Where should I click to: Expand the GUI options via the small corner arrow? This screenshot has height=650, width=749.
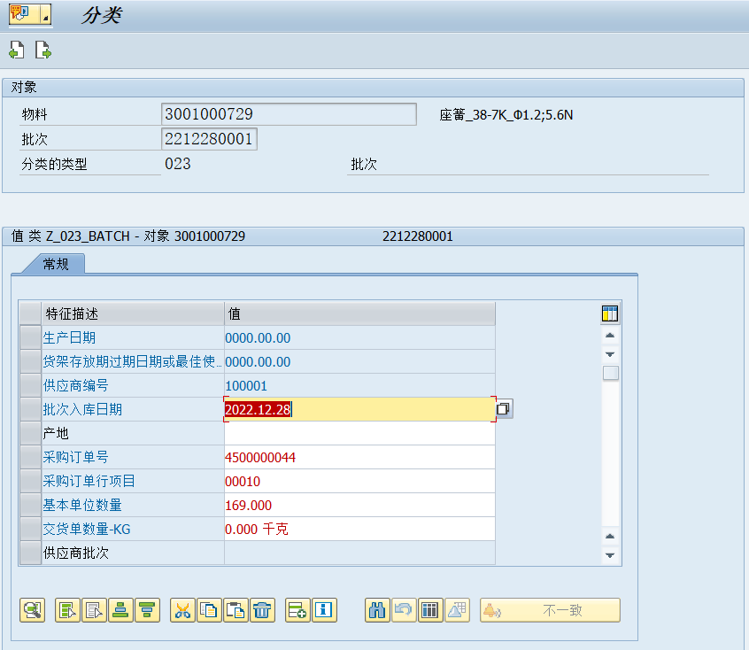pos(46,18)
